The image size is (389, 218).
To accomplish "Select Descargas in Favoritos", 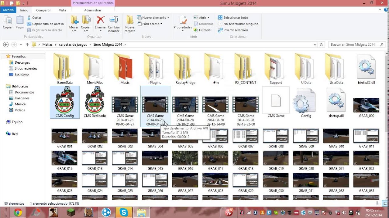I will point(22,62).
